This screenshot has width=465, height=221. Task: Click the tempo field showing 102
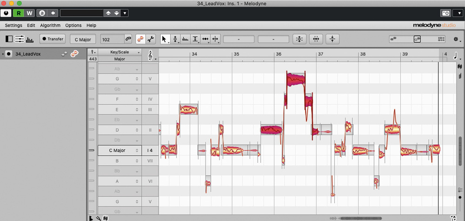point(112,39)
